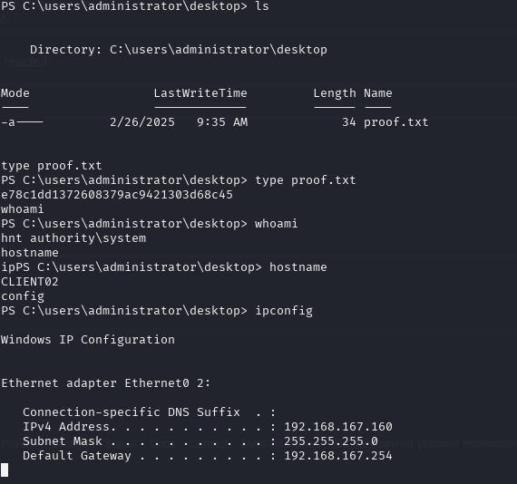Click the IPv4 address 192.168.167.160
This screenshot has width=517, height=484.
tap(338, 427)
